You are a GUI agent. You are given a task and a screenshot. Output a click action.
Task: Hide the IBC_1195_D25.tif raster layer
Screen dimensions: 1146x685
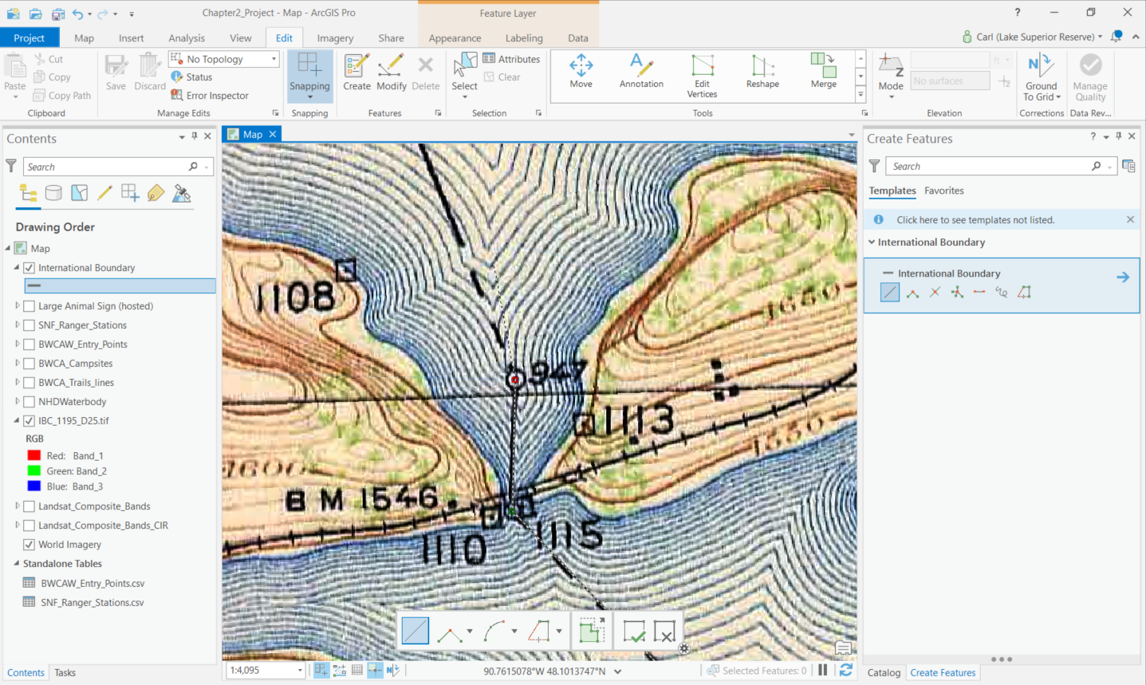(30, 421)
